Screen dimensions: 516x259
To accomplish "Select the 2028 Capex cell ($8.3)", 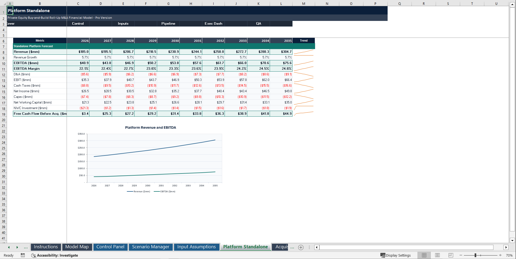I will pos(123,97).
